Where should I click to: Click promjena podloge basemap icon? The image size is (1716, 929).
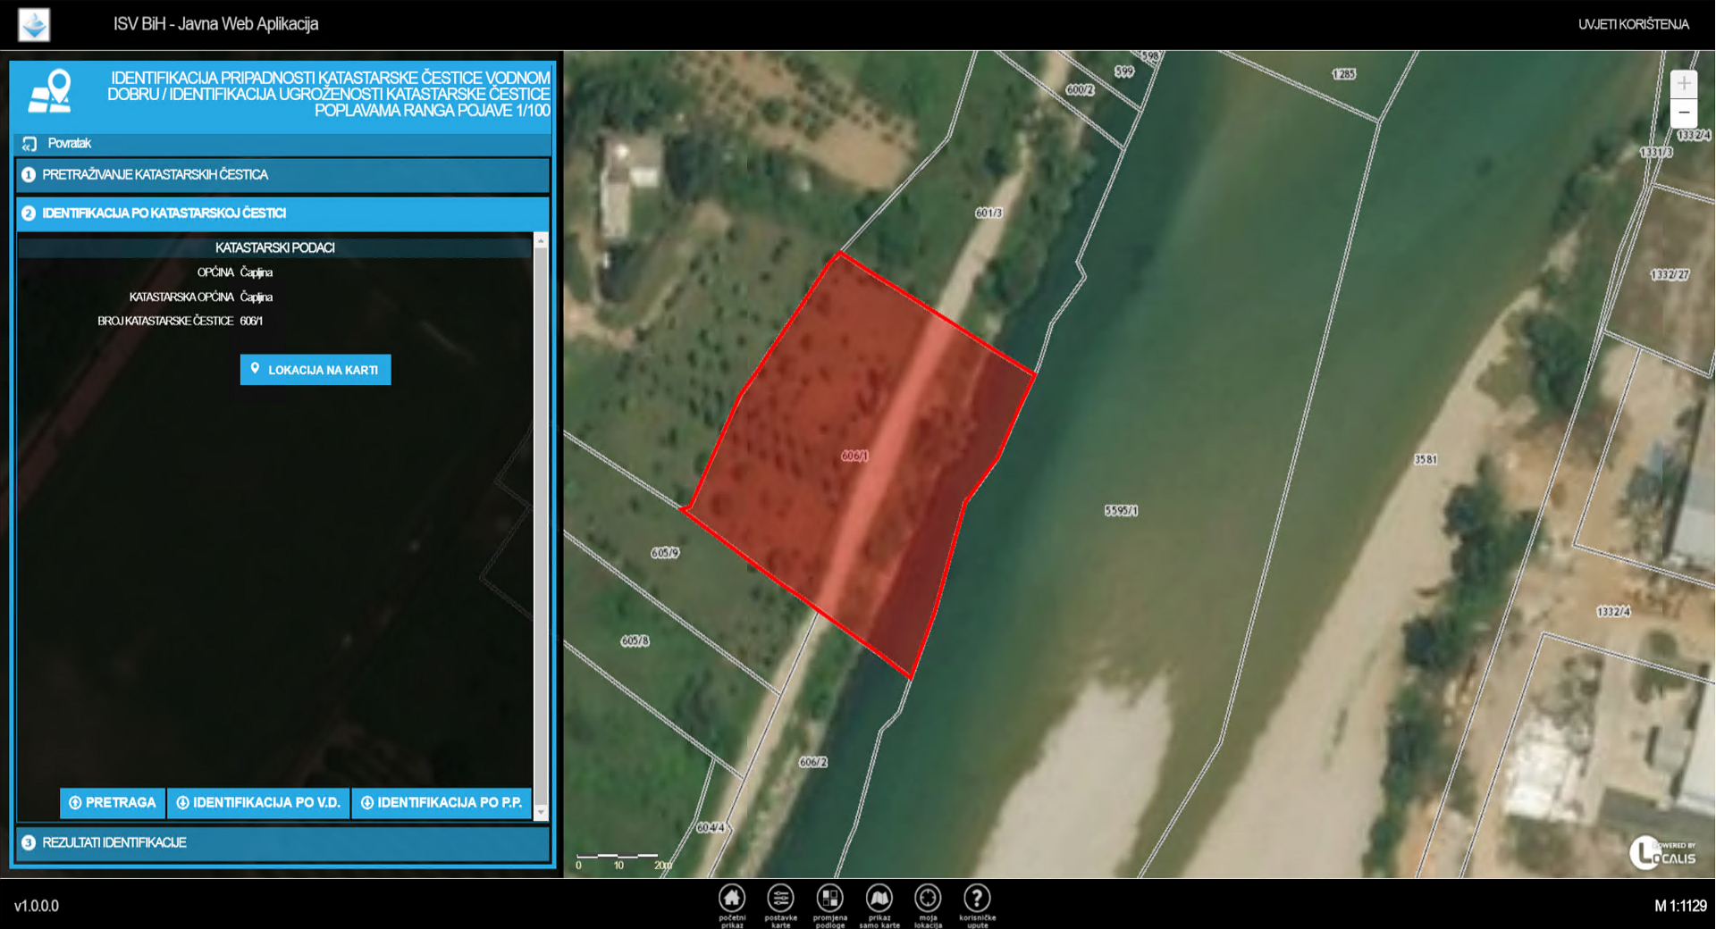pyautogui.click(x=829, y=899)
